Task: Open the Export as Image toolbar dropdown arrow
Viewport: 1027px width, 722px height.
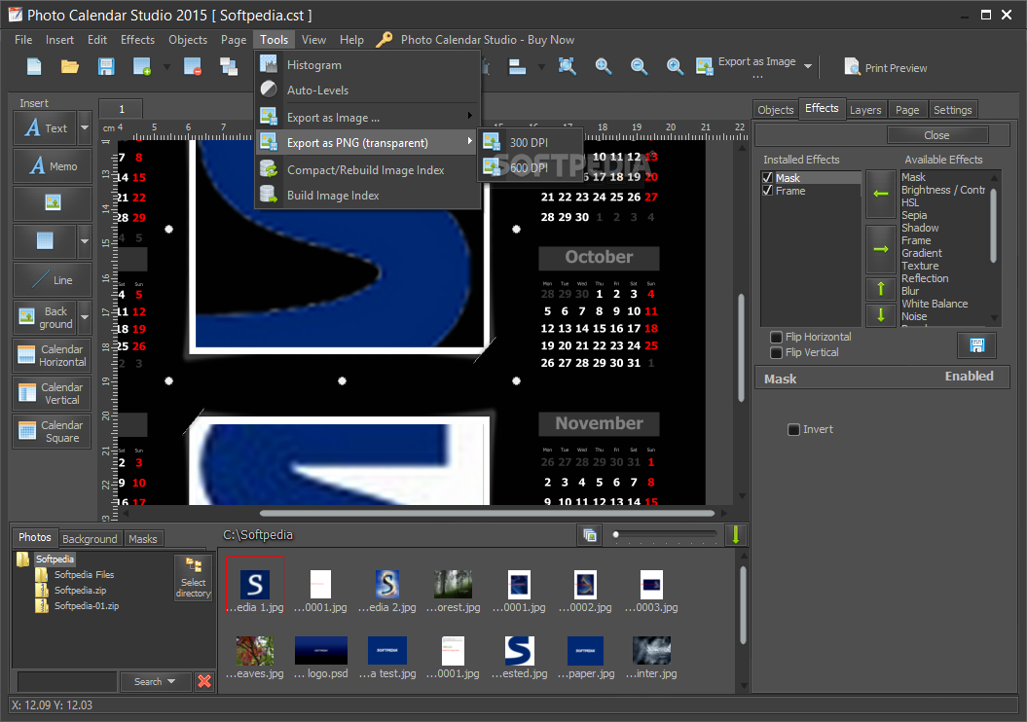Action: tap(808, 66)
